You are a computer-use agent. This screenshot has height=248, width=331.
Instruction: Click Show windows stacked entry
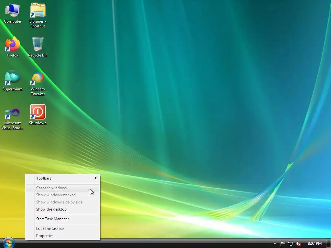[63, 195]
